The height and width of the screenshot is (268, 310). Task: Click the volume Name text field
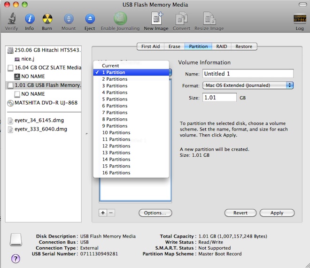pyautogui.click(x=248, y=74)
